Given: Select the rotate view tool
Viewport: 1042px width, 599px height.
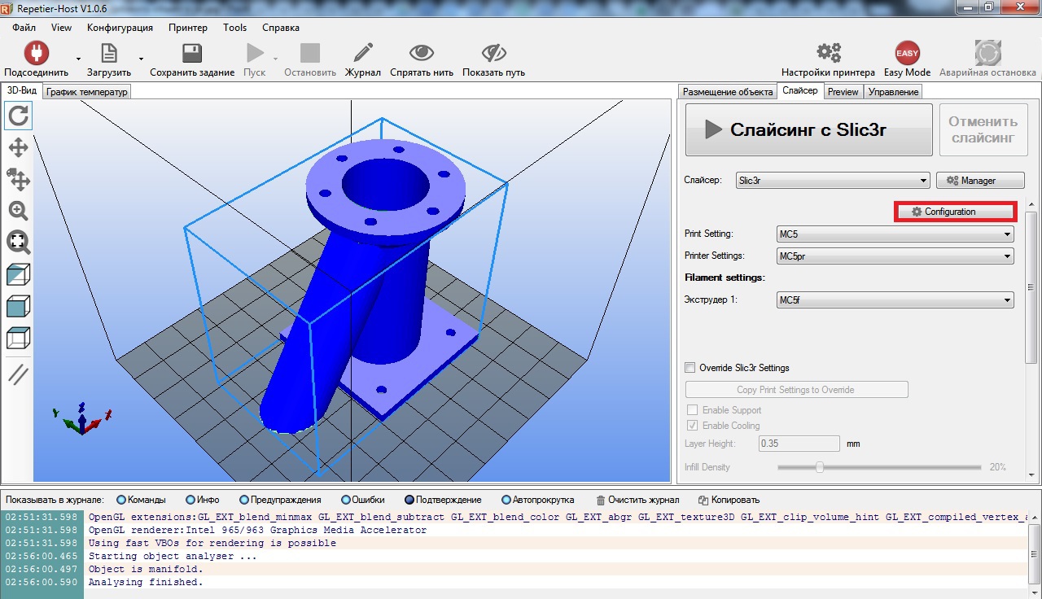Looking at the screenshot, I should point(18,116).
